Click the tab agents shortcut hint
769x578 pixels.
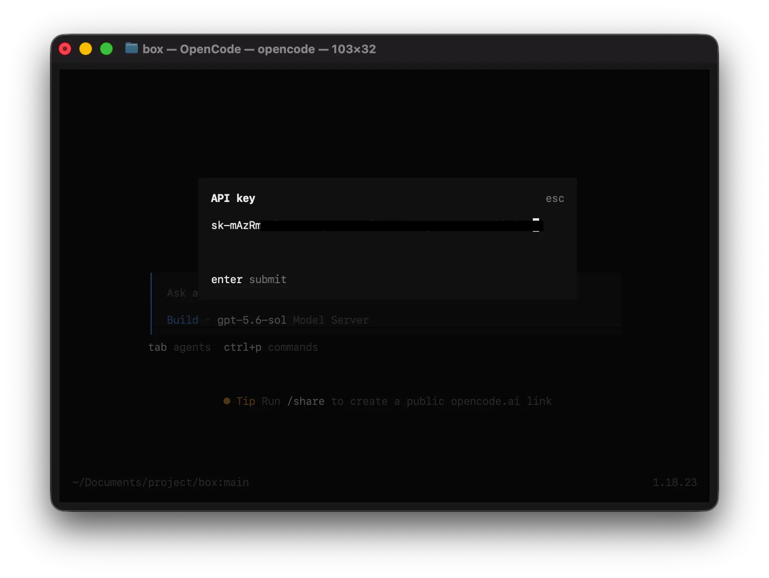tap(179, 347)
